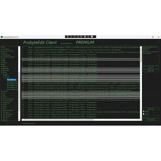Collapse the debug toolbar with its end chevron
This screenshot has width=161, height=161.
[95, 37]
